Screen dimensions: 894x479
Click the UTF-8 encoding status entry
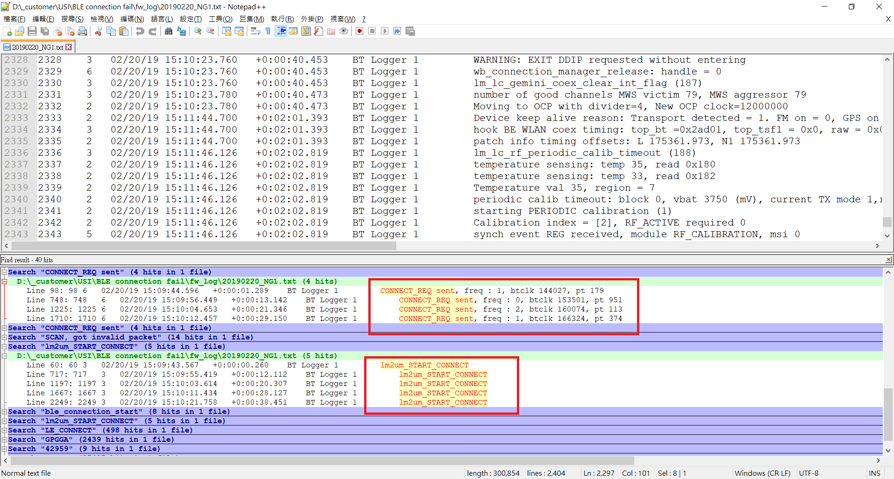[x=808, y=473]
